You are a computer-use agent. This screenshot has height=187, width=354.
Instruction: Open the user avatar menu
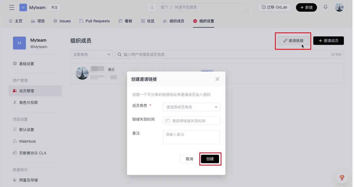pos(339,7)
